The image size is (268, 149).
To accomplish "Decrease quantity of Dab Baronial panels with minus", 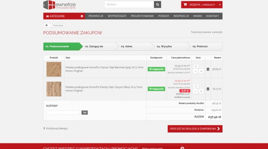I will coord(195,71).
